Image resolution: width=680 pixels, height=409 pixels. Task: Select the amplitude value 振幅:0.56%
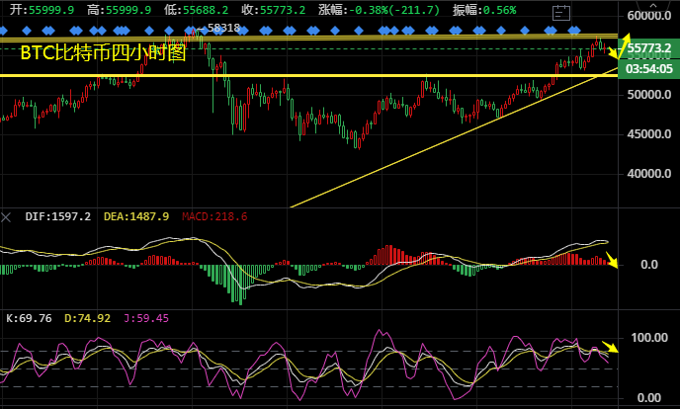(484, 10)
